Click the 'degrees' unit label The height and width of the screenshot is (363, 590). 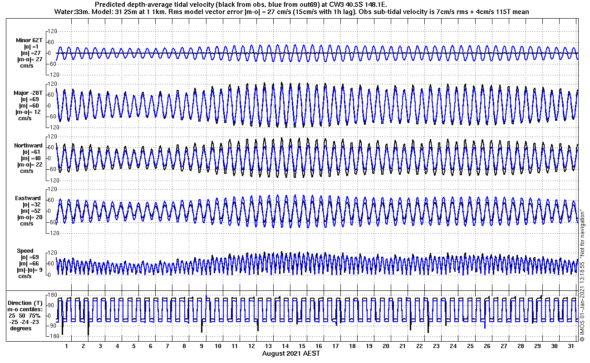[x=21, y=329]
